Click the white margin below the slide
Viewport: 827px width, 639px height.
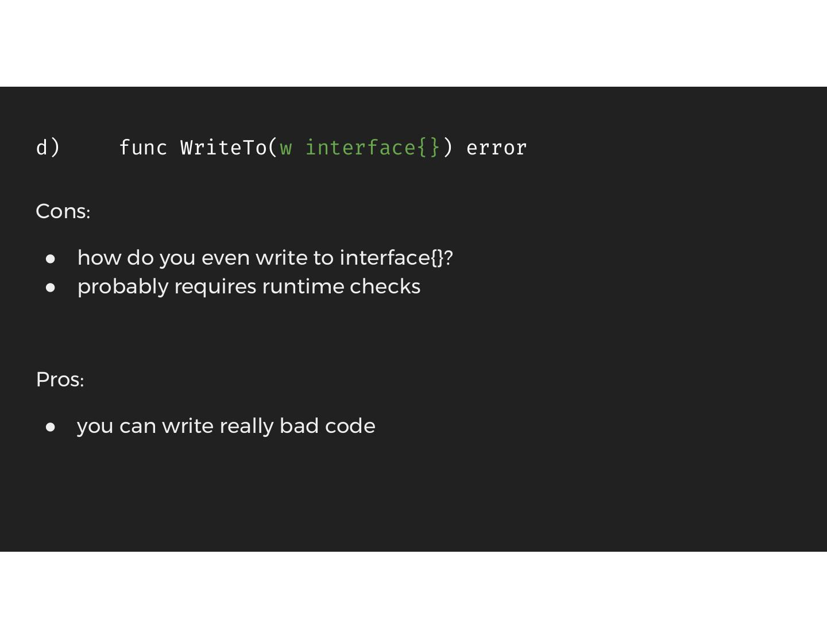[x=413, y=595]
